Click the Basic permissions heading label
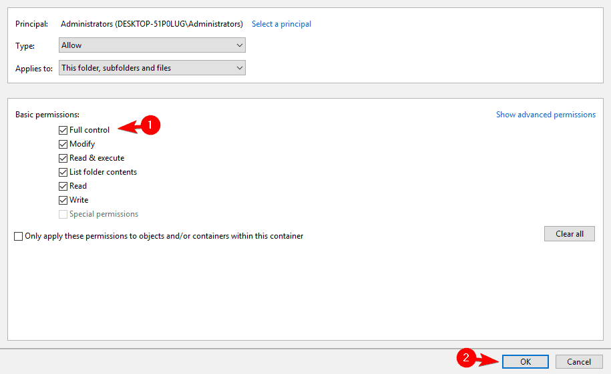The width and height of the screenshot is (611, 374). [x=47, y=115]
